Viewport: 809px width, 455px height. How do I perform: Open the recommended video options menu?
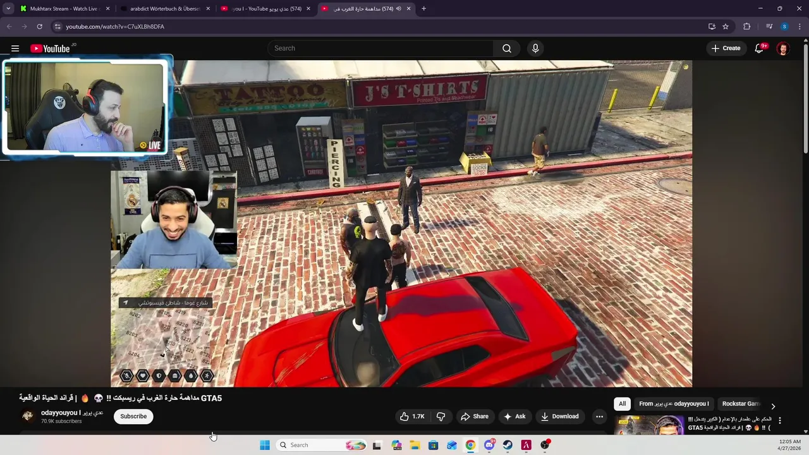pyautogui.click(x=779, y=421)
